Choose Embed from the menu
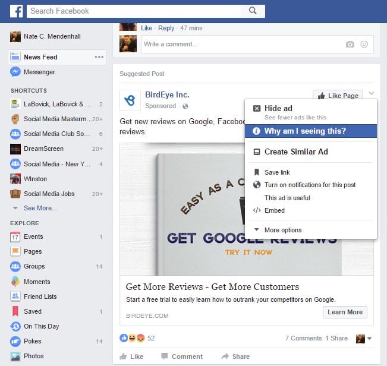This screenshot has width=387, height=366. (x=311, y=210)
